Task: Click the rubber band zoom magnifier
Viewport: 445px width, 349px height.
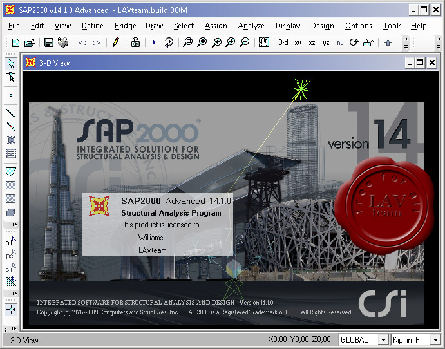Action: point(187,42)
